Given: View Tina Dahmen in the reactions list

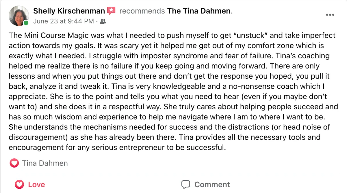Looking at the screenshot, I should click(45, 163).
